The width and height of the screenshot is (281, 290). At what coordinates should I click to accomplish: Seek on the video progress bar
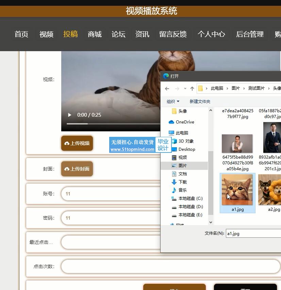pos(113,124)
